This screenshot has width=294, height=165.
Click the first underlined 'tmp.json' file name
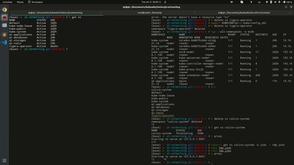click(x=225, y=148)
